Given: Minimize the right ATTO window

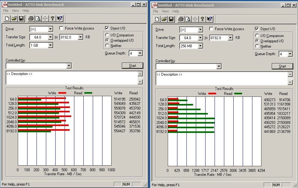Looking at the screenshot, I should [283, 5].
